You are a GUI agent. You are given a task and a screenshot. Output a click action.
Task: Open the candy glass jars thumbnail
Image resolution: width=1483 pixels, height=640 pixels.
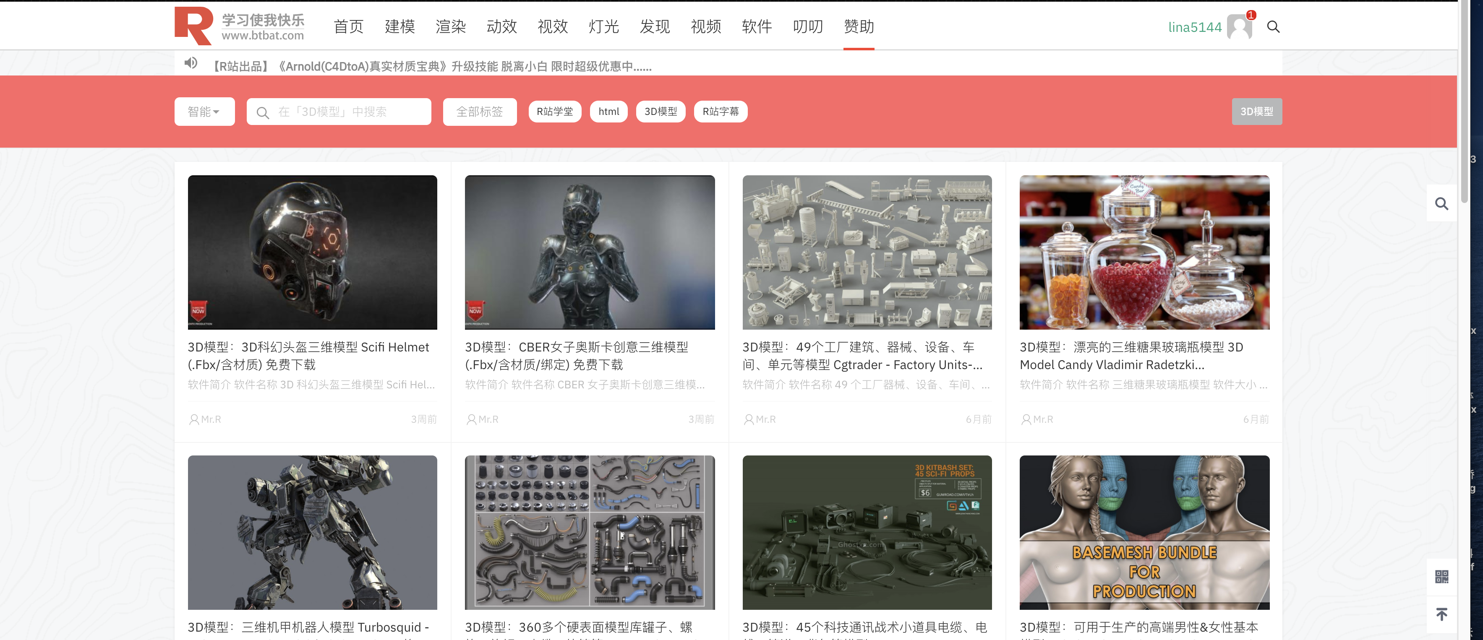(1144, 252)
